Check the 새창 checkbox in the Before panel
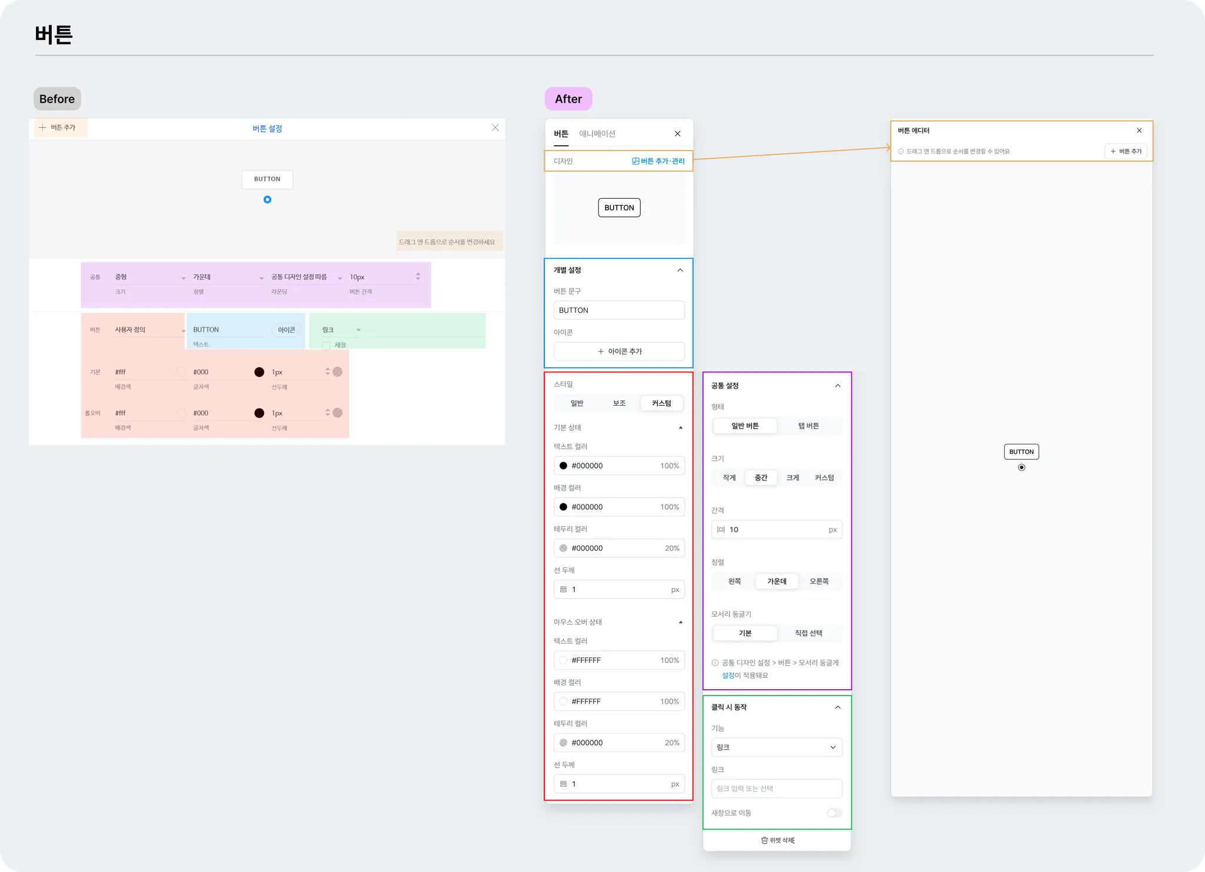The width and height of the screenshot is (1205, 872). (x=327, y=345)
